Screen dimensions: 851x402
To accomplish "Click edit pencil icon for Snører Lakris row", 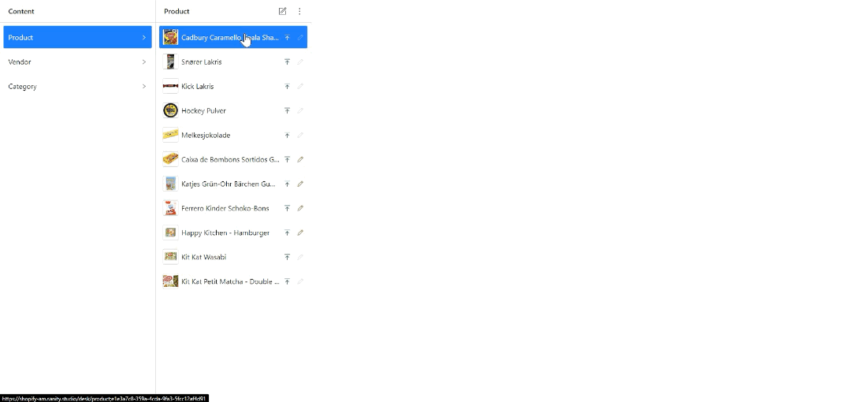I will pos(300,62).
